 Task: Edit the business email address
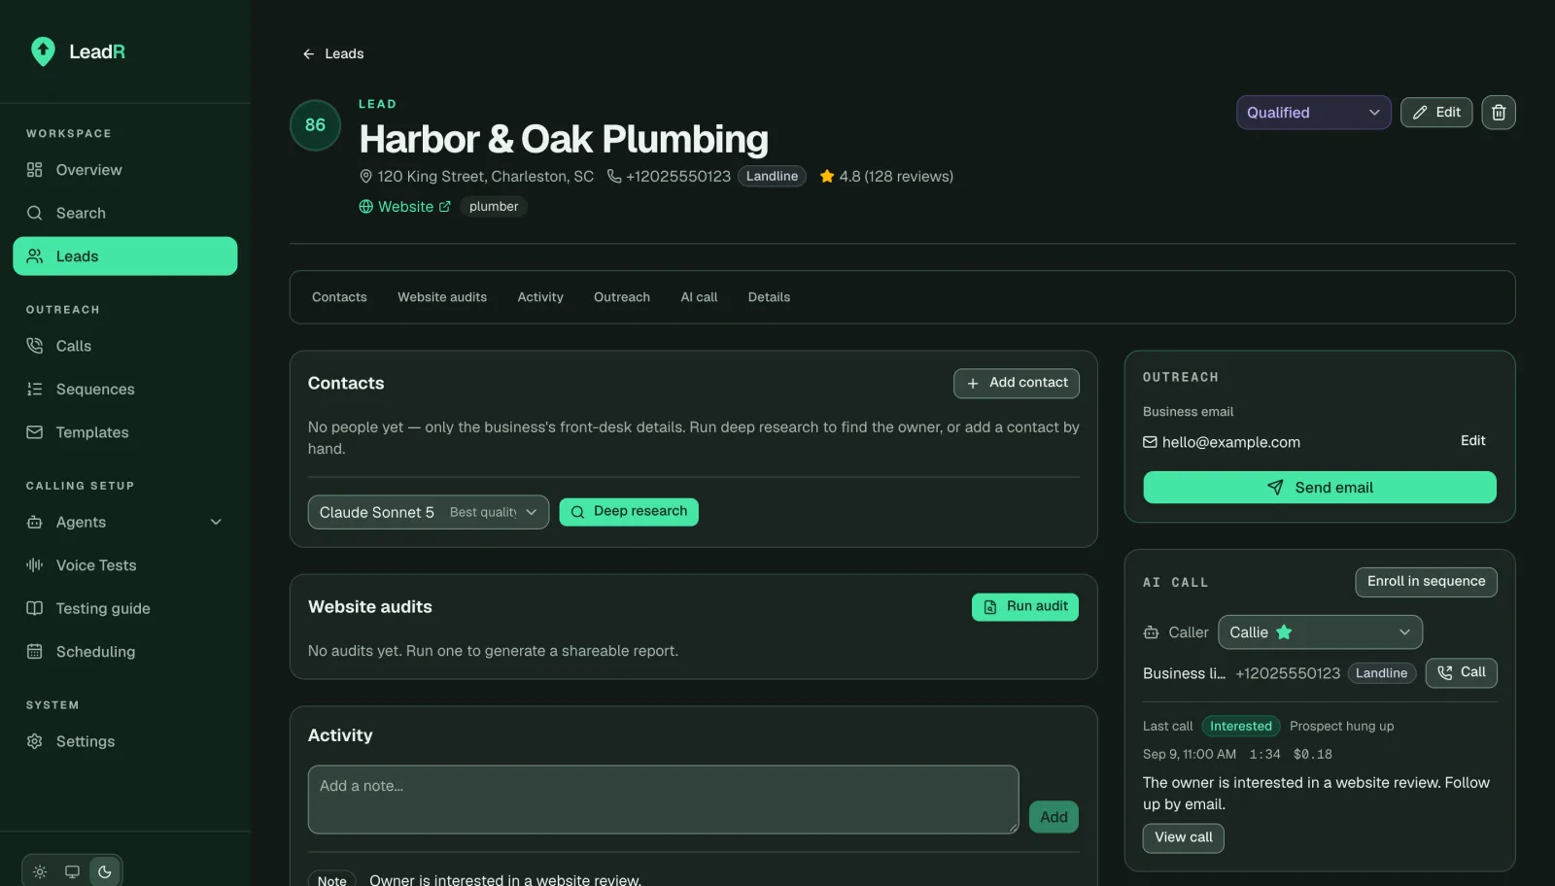click(x=1472, y=441)
